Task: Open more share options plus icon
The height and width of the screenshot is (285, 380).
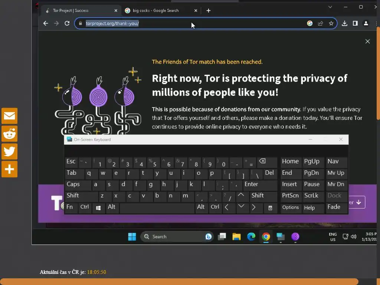Action: pos(9,169)
